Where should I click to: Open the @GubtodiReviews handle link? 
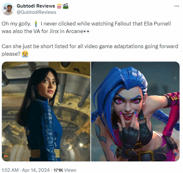point(36,12)
